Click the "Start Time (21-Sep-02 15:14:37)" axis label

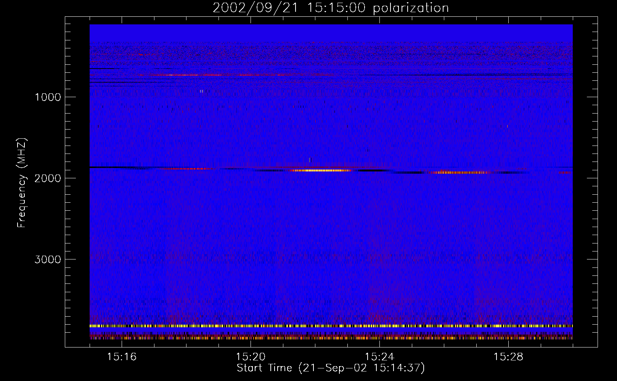pos(331,368)
